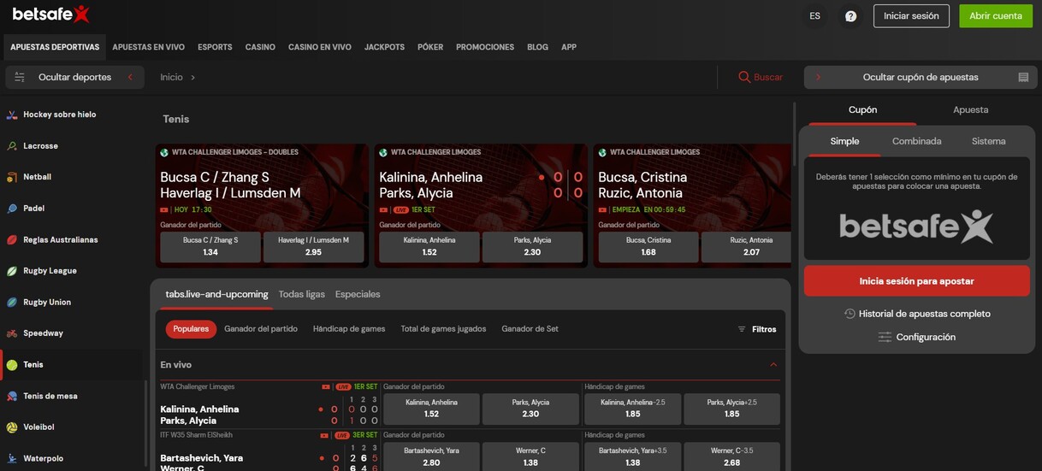This screenshot has width=1042, height=471.
Task: Collapse the En vivo section chevron
Action: click(x=773, y=365)
